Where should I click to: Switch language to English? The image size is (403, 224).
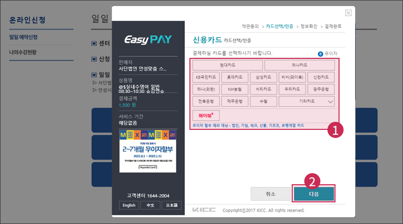129,205
